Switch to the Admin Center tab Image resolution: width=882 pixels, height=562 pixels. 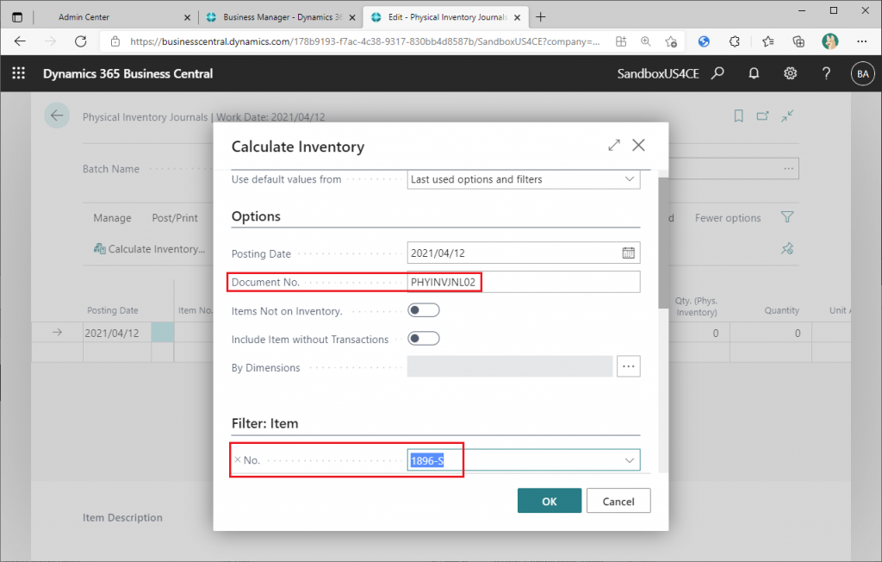coord(84,17)
